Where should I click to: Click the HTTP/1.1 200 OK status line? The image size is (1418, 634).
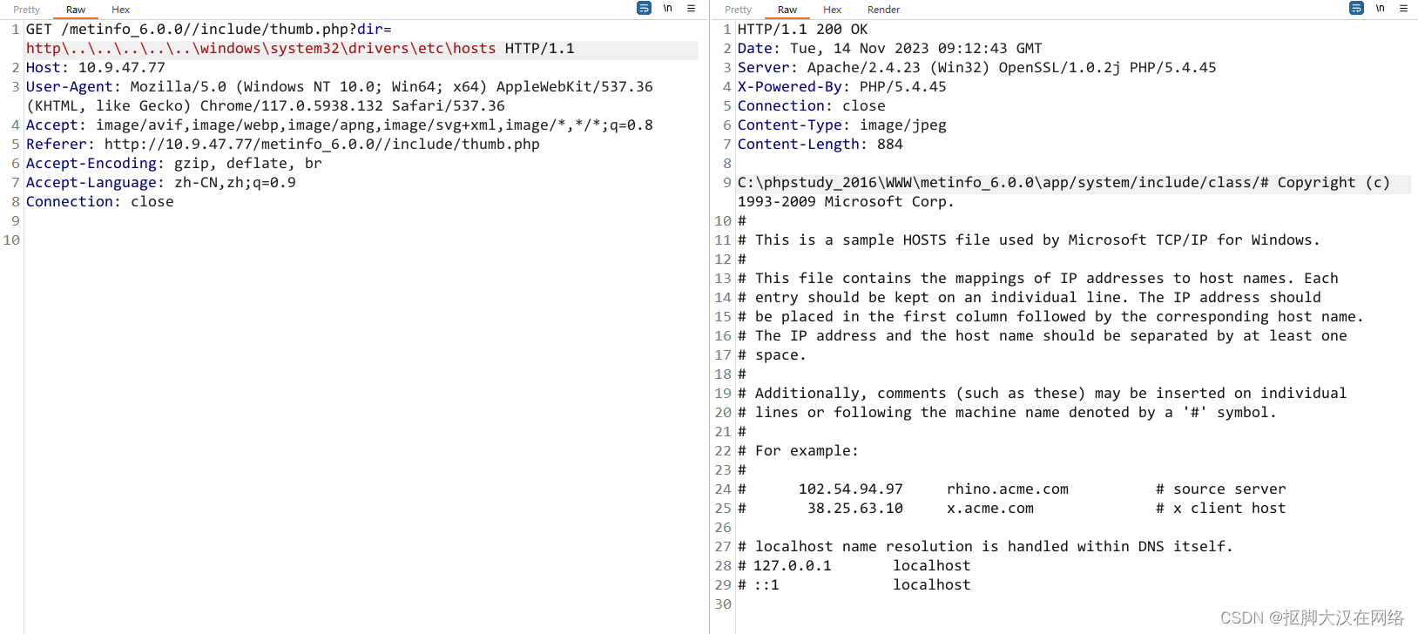click(x=803, y=30)
